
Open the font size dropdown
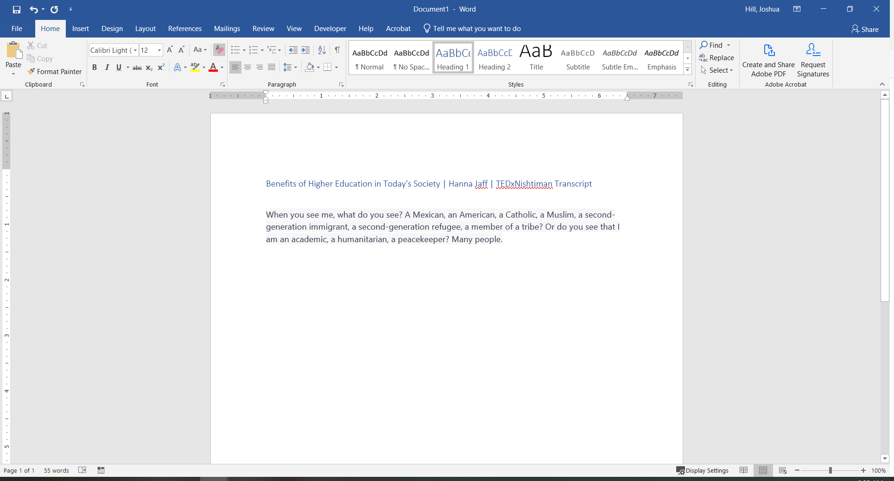click(x=159, y=50)
